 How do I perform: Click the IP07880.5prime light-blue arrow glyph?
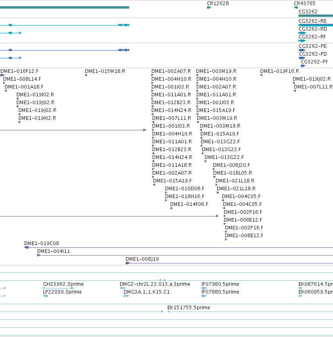204,296
